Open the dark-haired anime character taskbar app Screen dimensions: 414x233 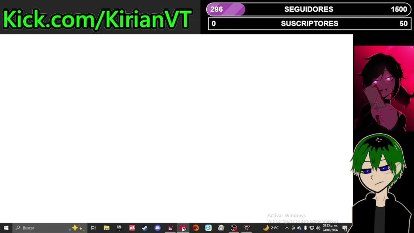[x=170, y=228]
